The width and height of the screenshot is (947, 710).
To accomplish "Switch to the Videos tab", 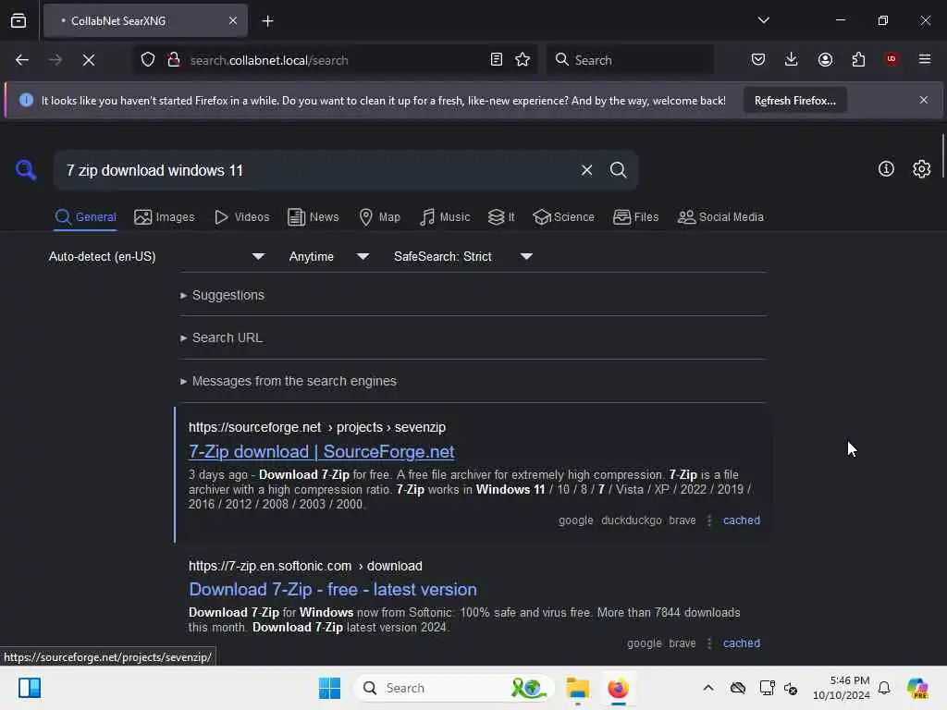I will (242, 216).
